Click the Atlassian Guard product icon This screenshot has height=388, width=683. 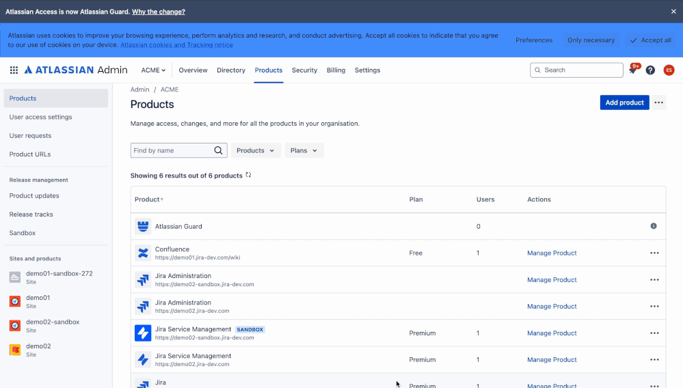pos(143,226)
